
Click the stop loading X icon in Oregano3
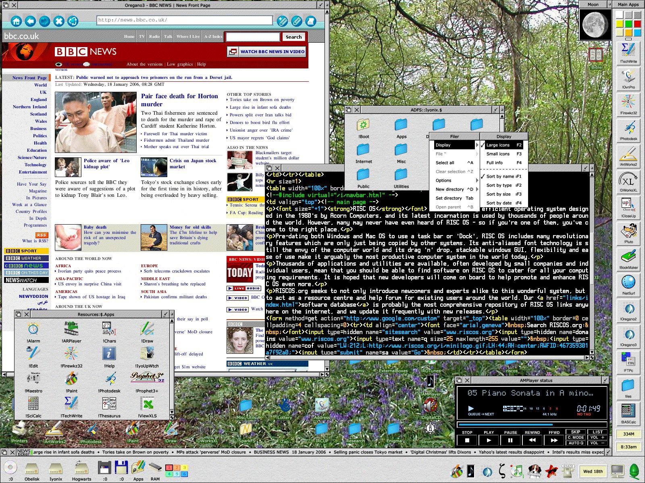tap(59, 21)
